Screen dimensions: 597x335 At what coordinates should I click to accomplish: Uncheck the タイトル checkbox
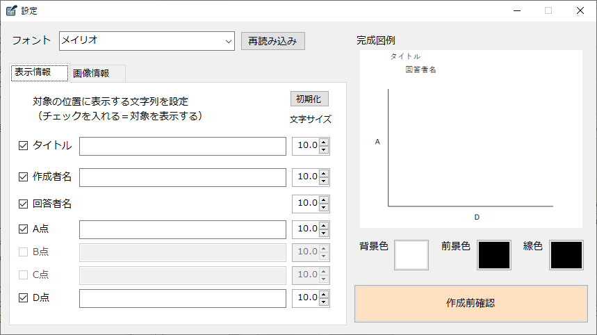coord(23,146)
